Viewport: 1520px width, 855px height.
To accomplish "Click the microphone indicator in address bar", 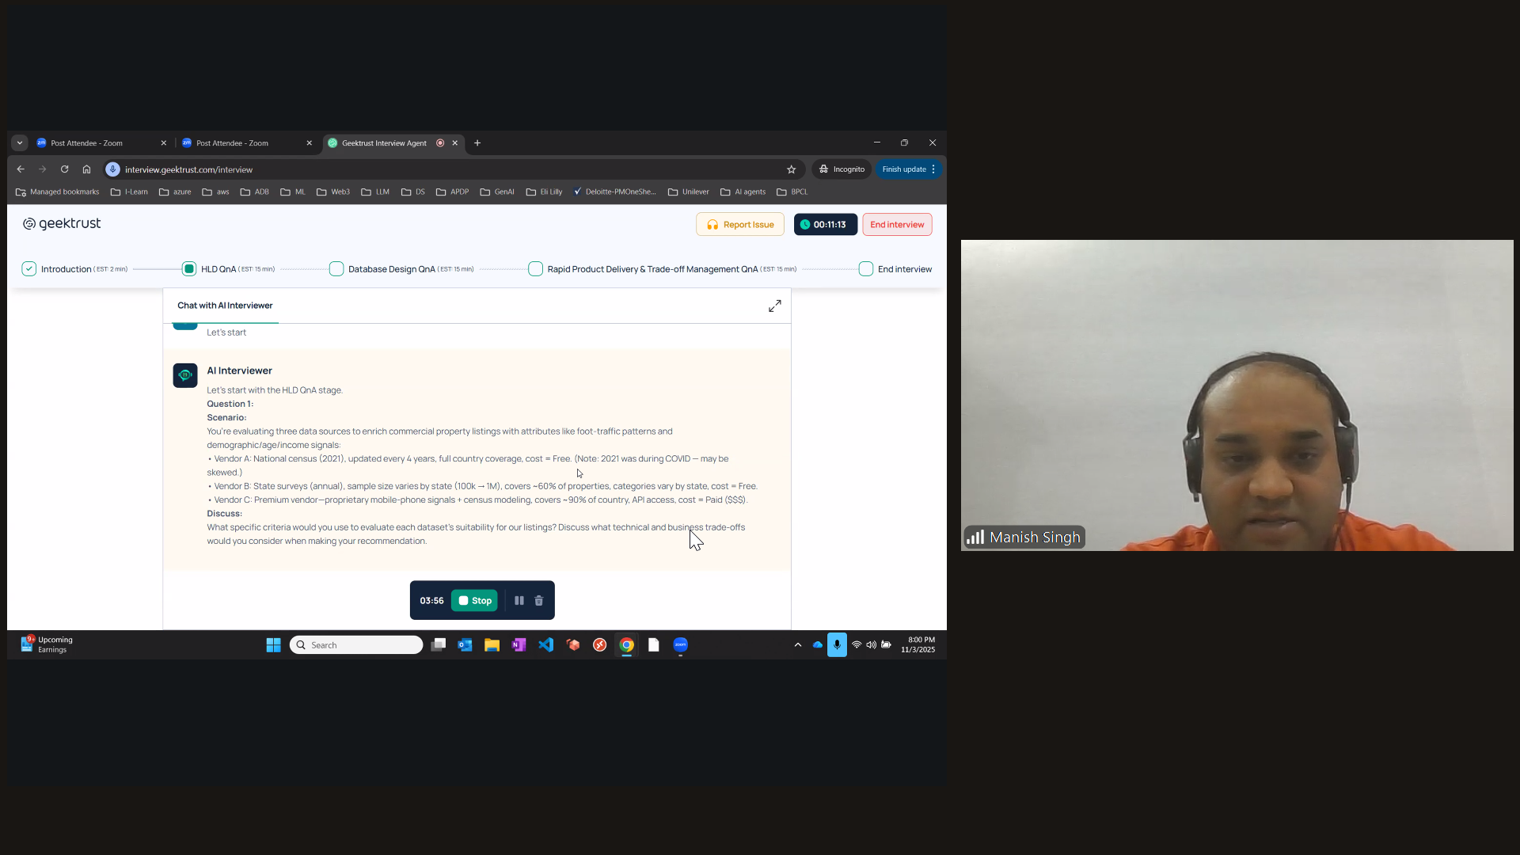I will [113, 169].
